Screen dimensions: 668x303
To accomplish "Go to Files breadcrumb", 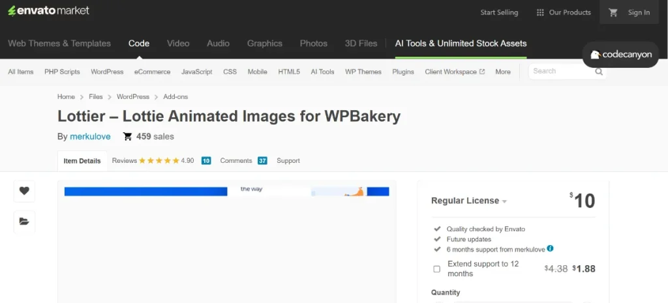I will 95,97.
